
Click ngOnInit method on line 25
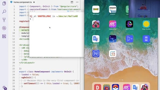point(26,77)
